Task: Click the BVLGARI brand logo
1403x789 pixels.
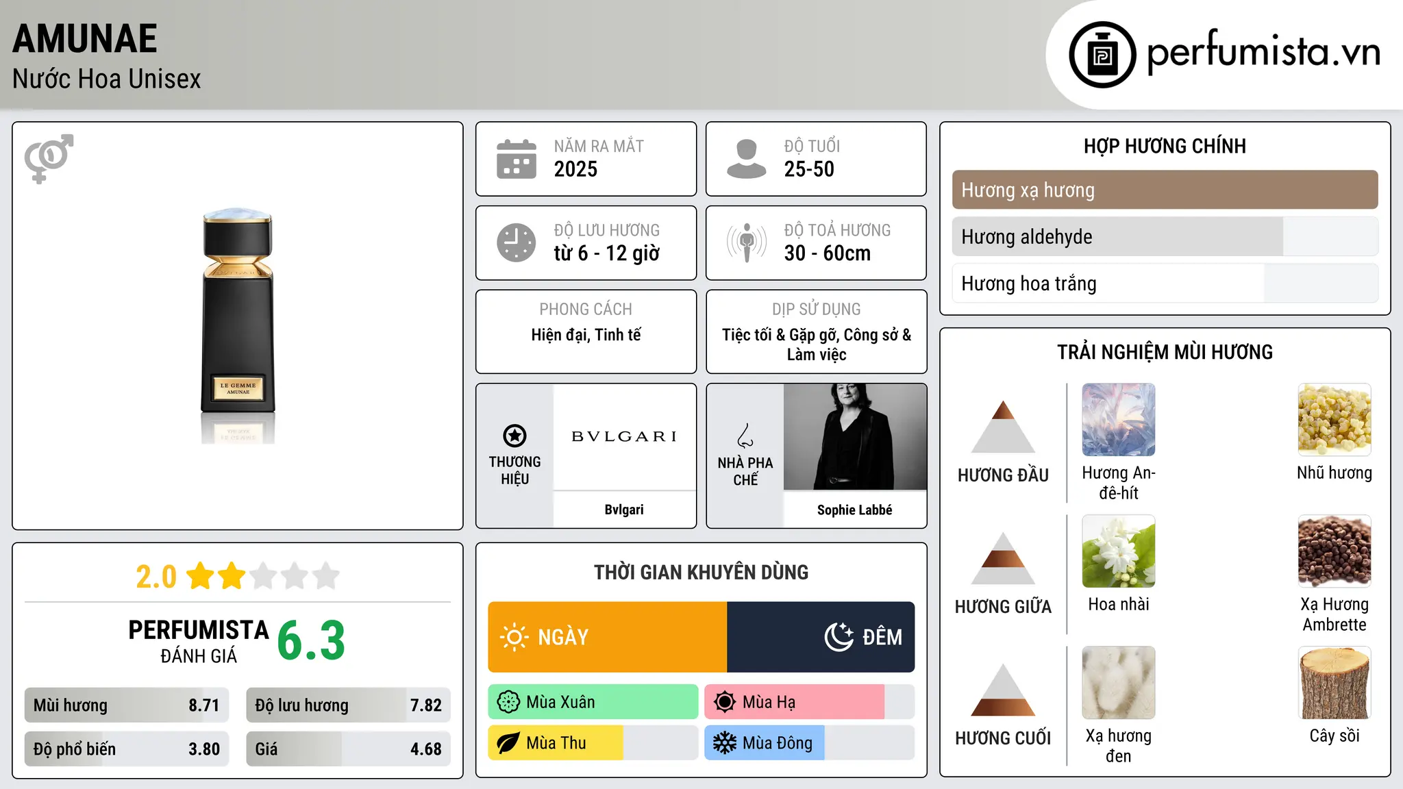Action: 624,436
